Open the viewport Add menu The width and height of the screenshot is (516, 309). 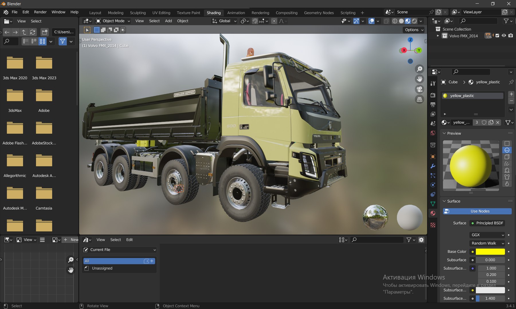tap(168, 21)
